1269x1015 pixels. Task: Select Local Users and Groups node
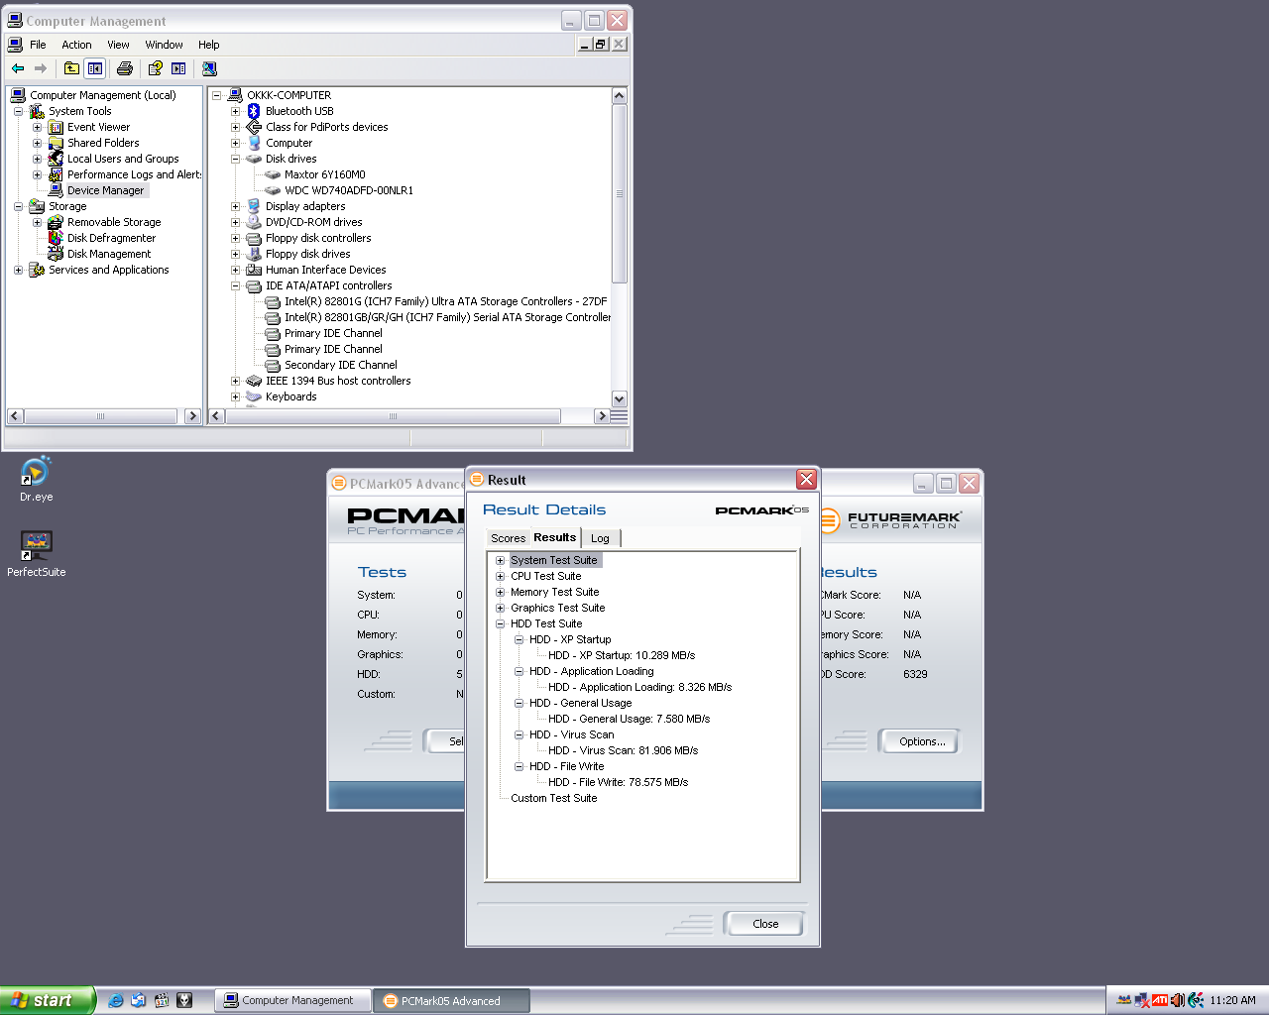123,159
